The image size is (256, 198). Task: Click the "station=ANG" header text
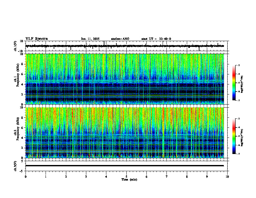(120, 39)
